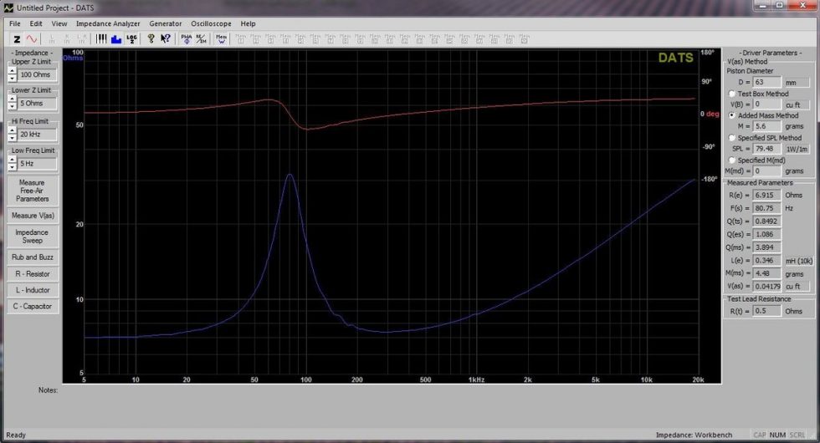Viewport: 820px width, 443px height.
Task: Click the context help arrow-question icon
Action: [x=166, y=38]
